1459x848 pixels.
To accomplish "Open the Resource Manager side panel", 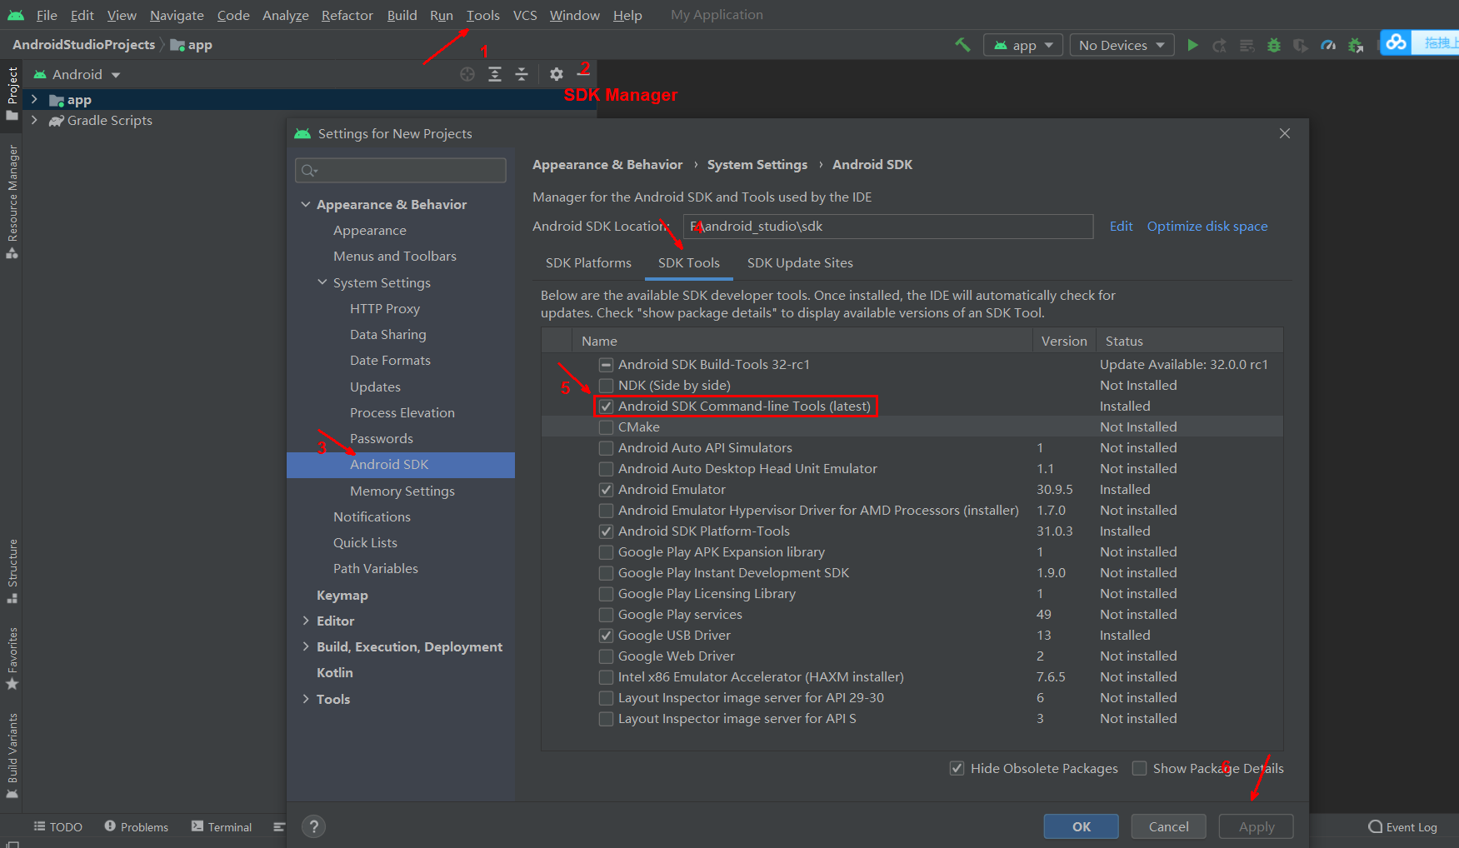I will point(12,202).
